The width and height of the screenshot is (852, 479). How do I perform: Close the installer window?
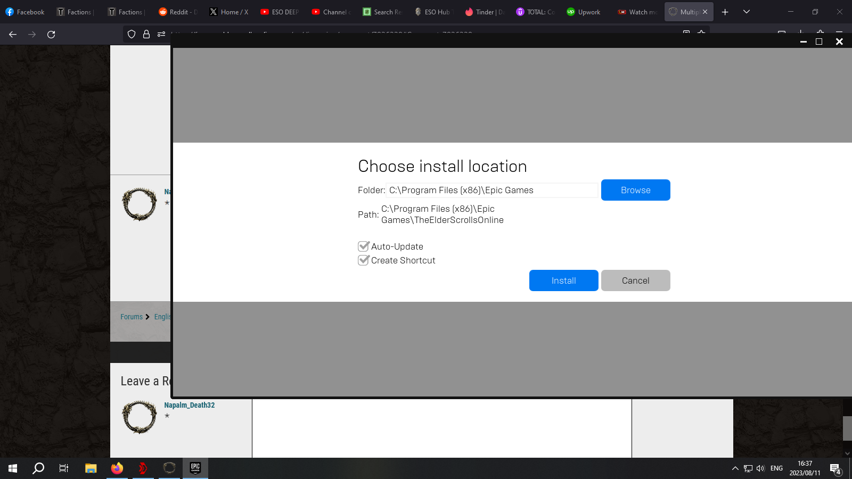(x=839, y=42)
